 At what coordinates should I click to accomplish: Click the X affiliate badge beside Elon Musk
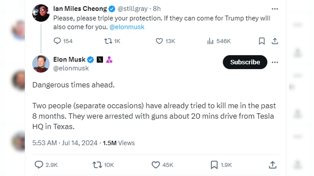100,60
